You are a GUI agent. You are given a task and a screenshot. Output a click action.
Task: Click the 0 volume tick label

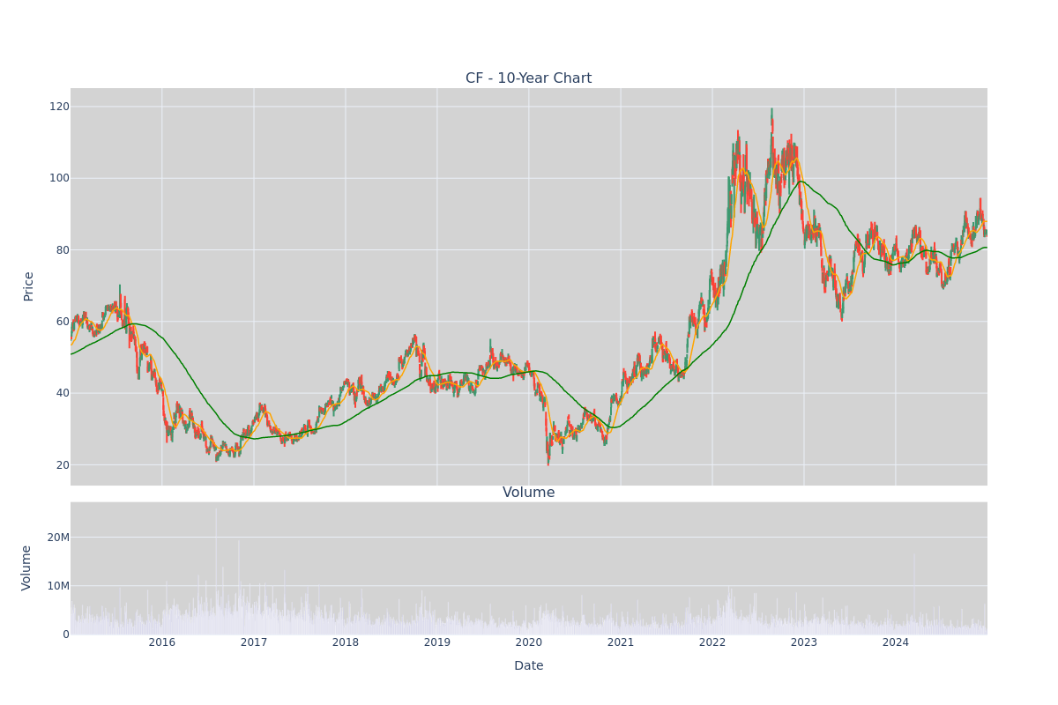(66, 634)
